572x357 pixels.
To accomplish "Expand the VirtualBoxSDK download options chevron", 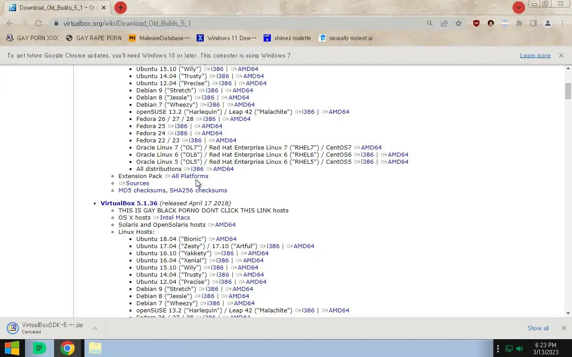I will tap(95, 328).
